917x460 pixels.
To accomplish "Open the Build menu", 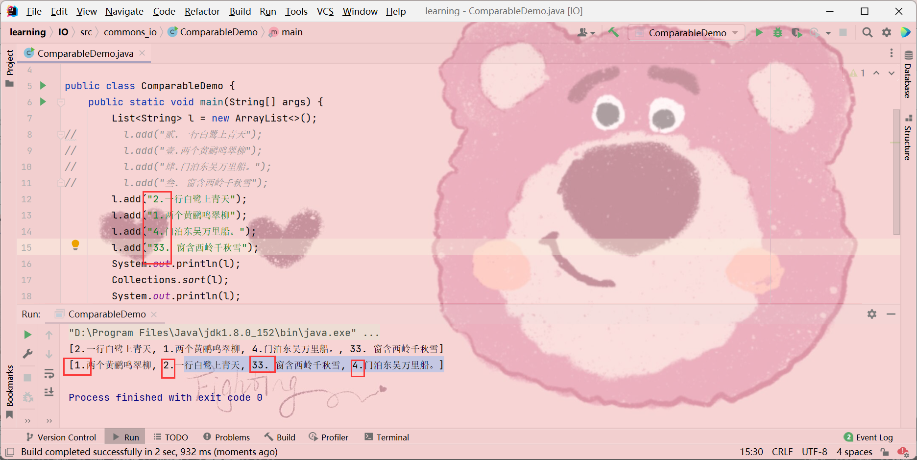I will 240,11.
